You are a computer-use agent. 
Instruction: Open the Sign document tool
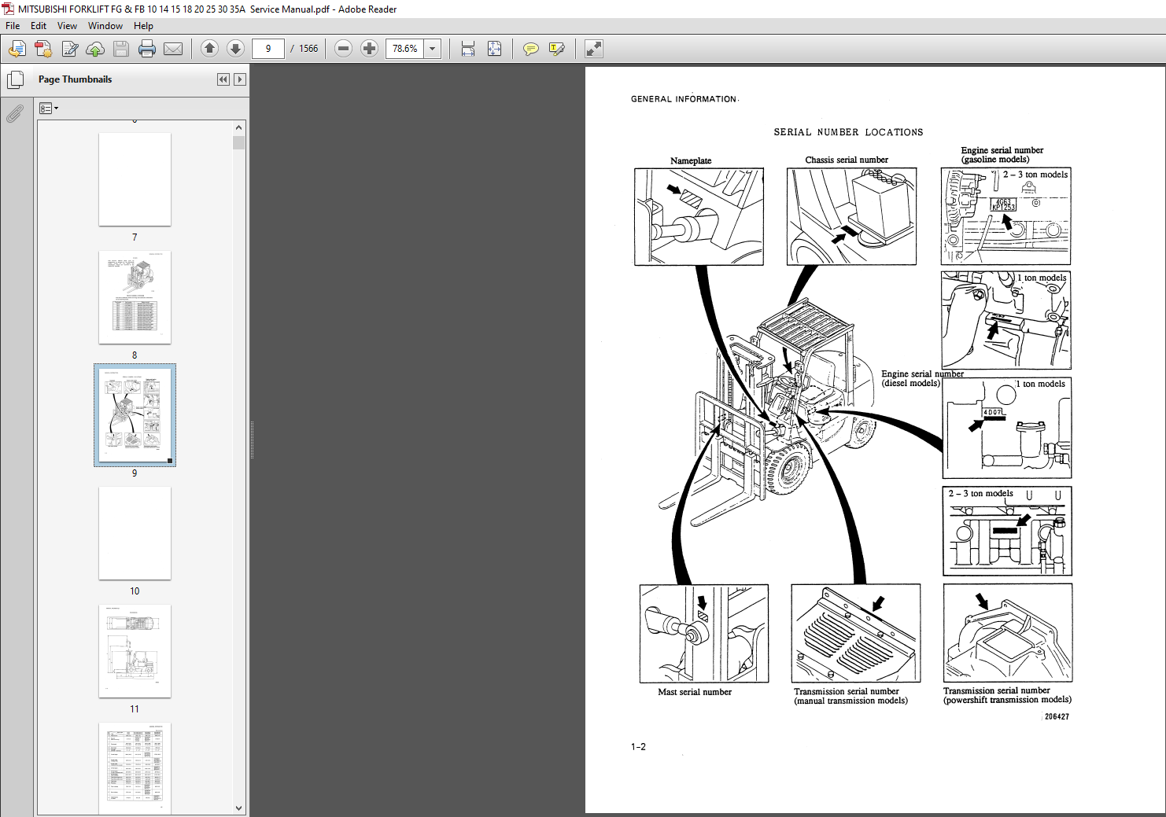(x=69, y=49)
